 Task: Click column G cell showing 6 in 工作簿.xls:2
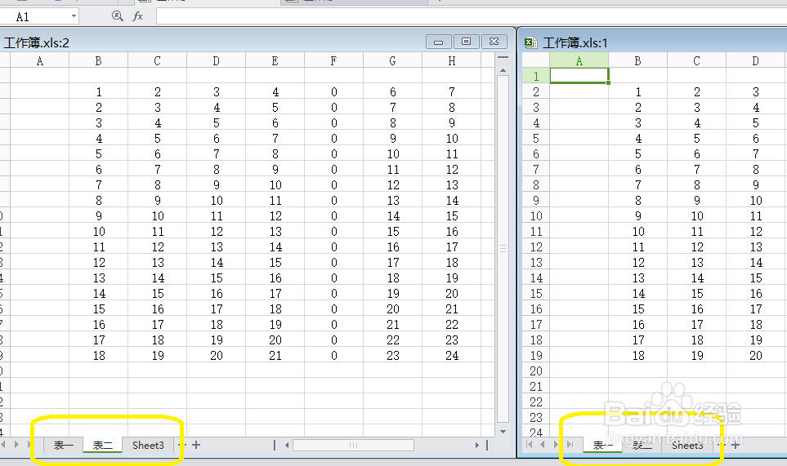coord(392,91)
